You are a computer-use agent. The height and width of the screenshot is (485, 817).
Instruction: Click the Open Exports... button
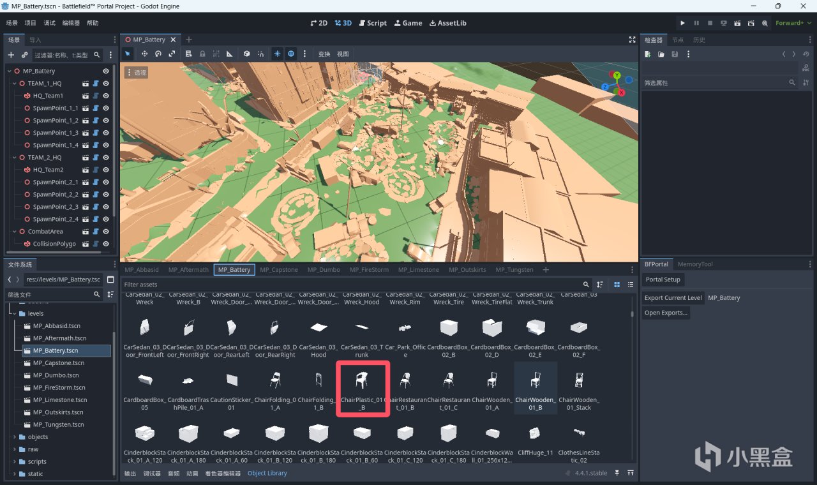click(666, 313)
